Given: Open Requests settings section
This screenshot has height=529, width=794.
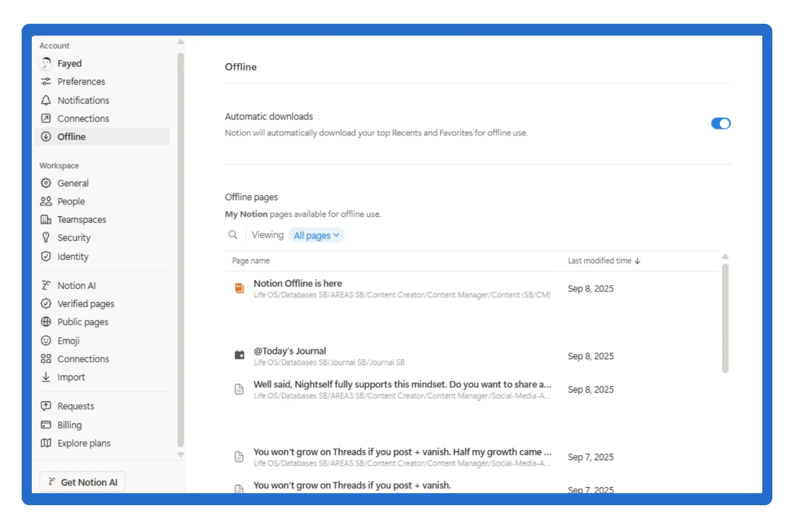Looking at the screenshot, I should point(102,406).
